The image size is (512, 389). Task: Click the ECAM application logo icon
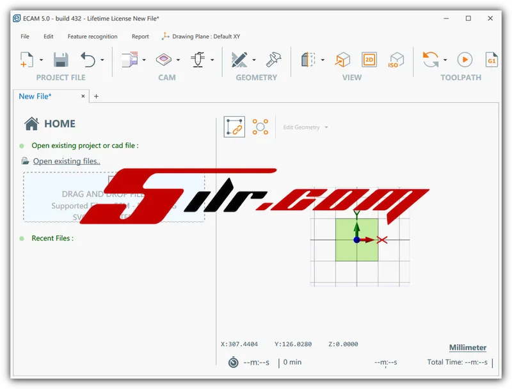point(17,19)
